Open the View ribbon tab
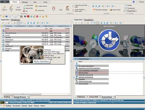The width and height of the screenshot is (145, 110). coord(35,2)
